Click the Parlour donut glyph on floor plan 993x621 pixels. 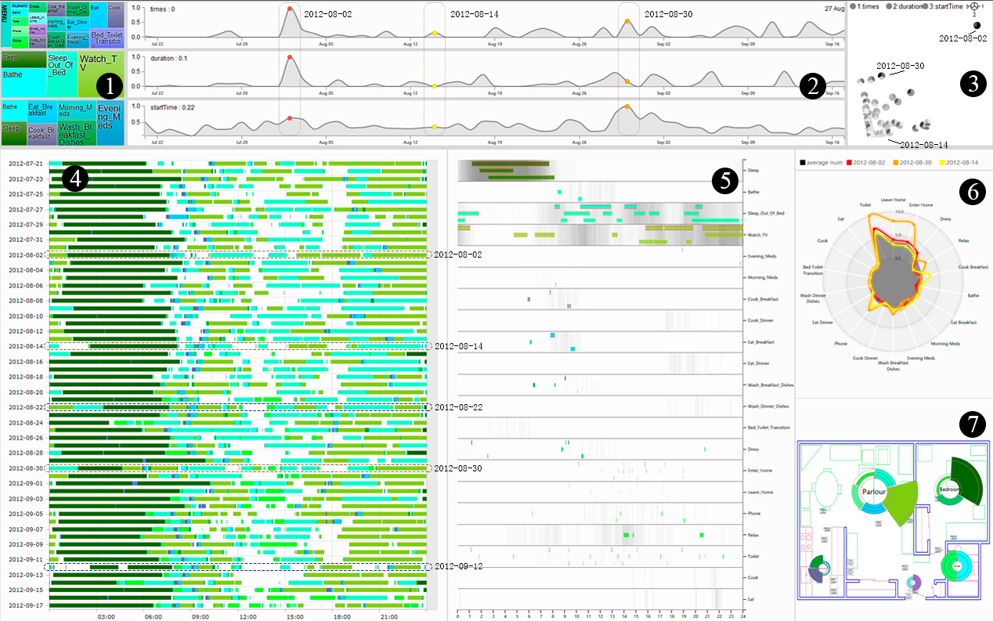coord(872,491)
